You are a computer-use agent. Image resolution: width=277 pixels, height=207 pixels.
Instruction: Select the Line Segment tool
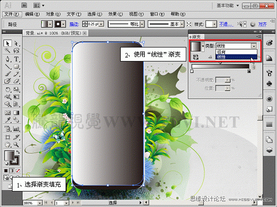tap(8, 66)
